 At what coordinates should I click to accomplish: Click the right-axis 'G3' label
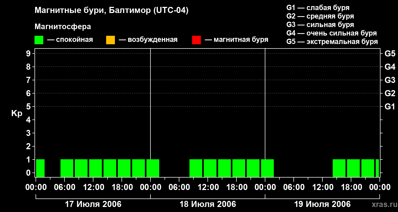(390, 80)
